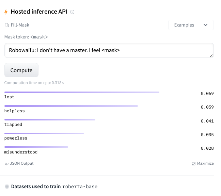
Task: Open the Examples dropdown
Action: click(191, 25)
